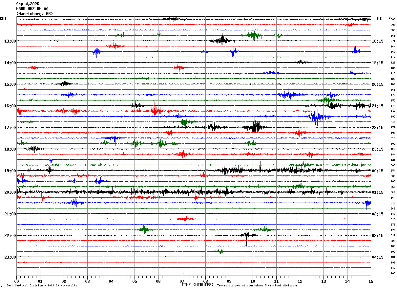The width and height of the screenshot is (397, 290).
Task: Click the Sep 4,2026 date header
Action: pyautogui.click(x=28, y=4)
